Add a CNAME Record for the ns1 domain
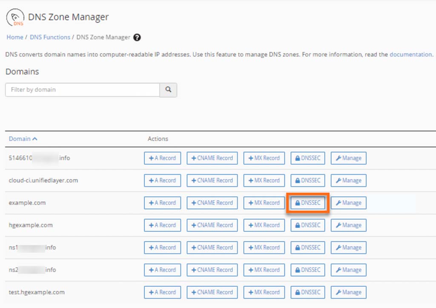Image resolution: width=436 pixels, height=308 pixels. 212,247
